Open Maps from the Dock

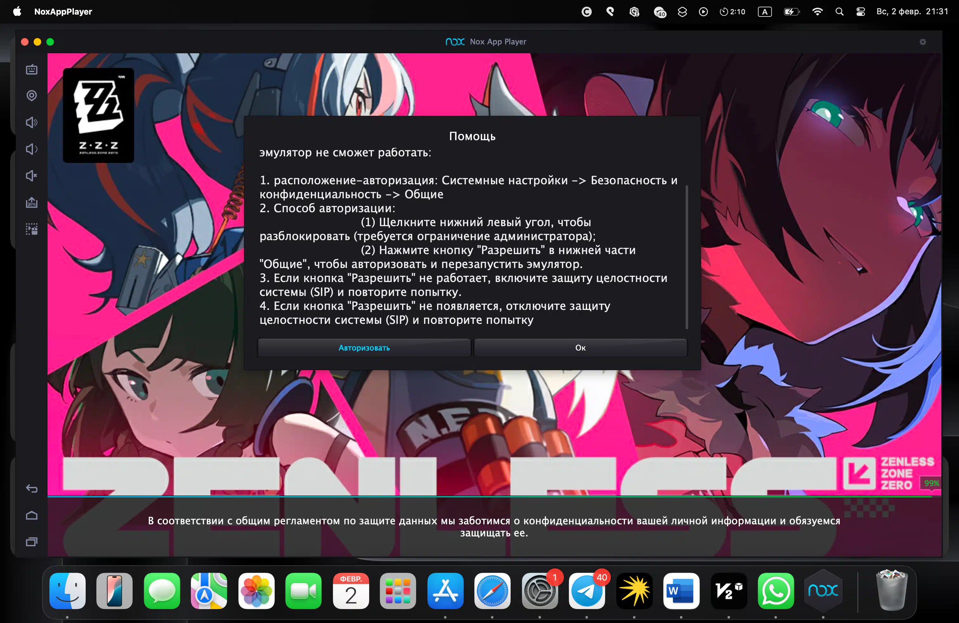(x=209, y=590)
